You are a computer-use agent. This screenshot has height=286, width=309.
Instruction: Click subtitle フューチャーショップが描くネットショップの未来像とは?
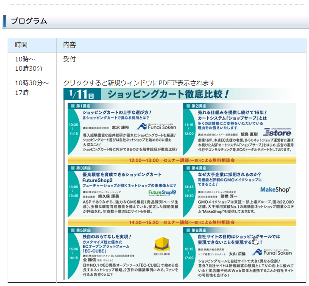[129, 186]
